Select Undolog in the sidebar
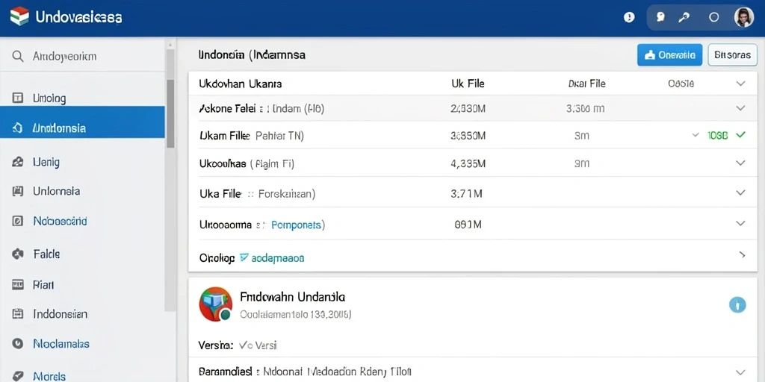The width and height of the screenshot is (765, 382). click(49, 98)
